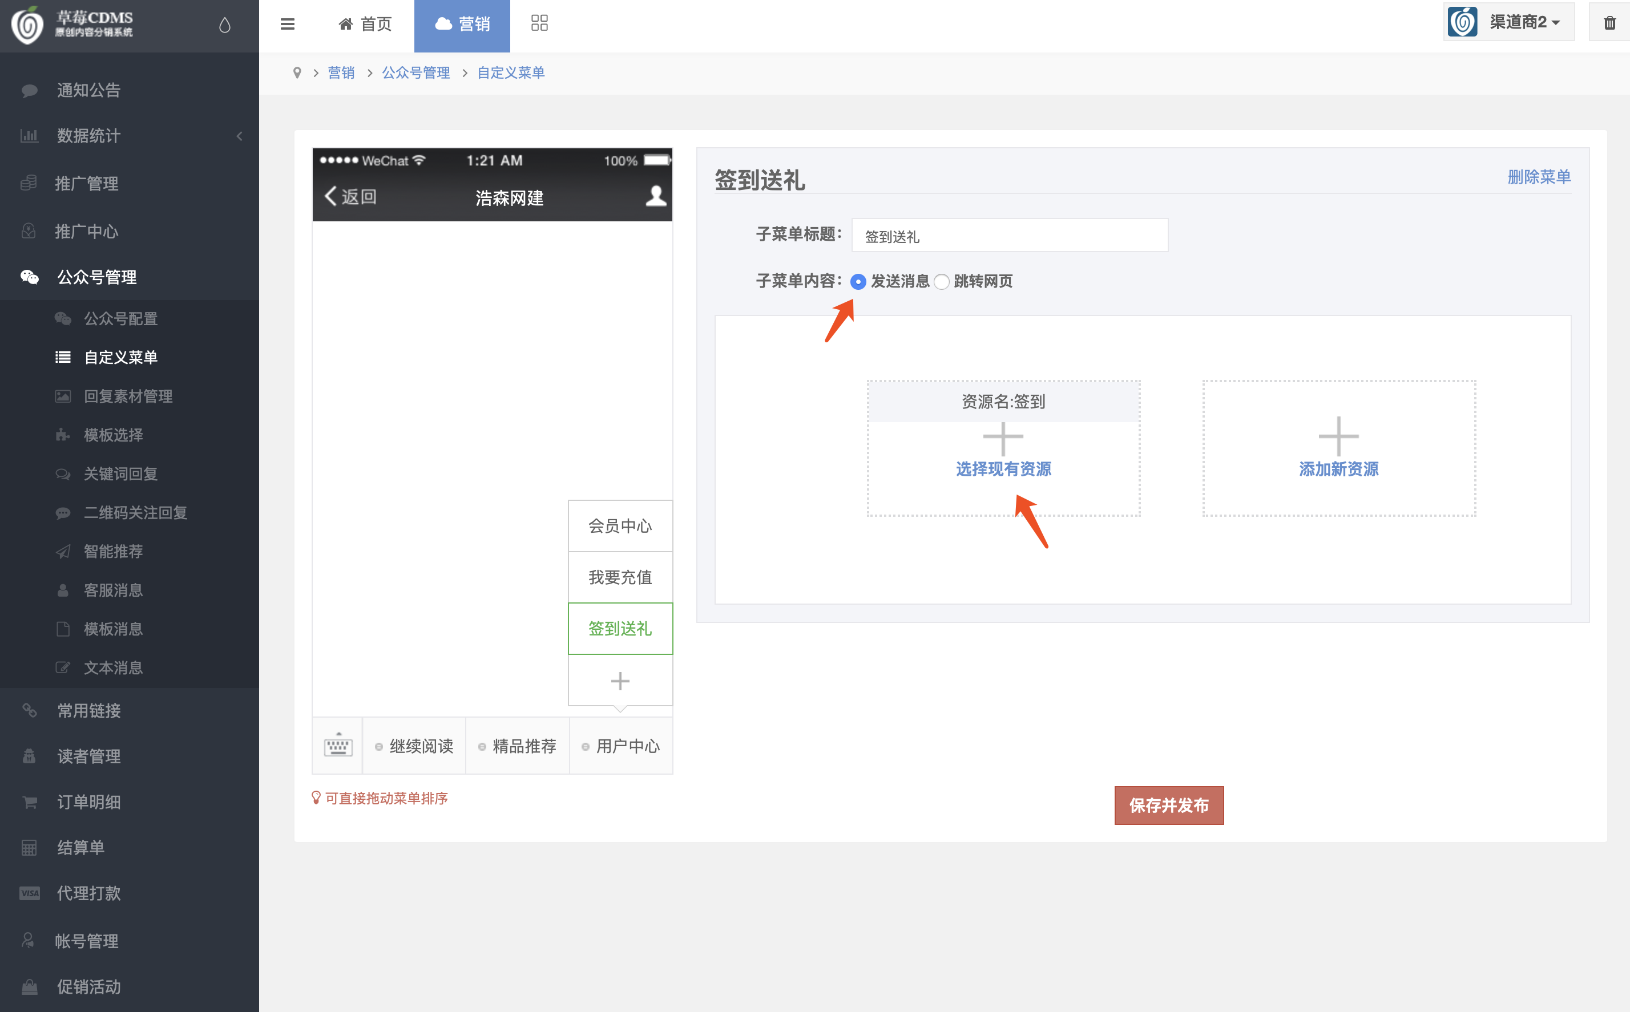Click the 选择现有资源 link
1630x1012 pixels.
1003,469
